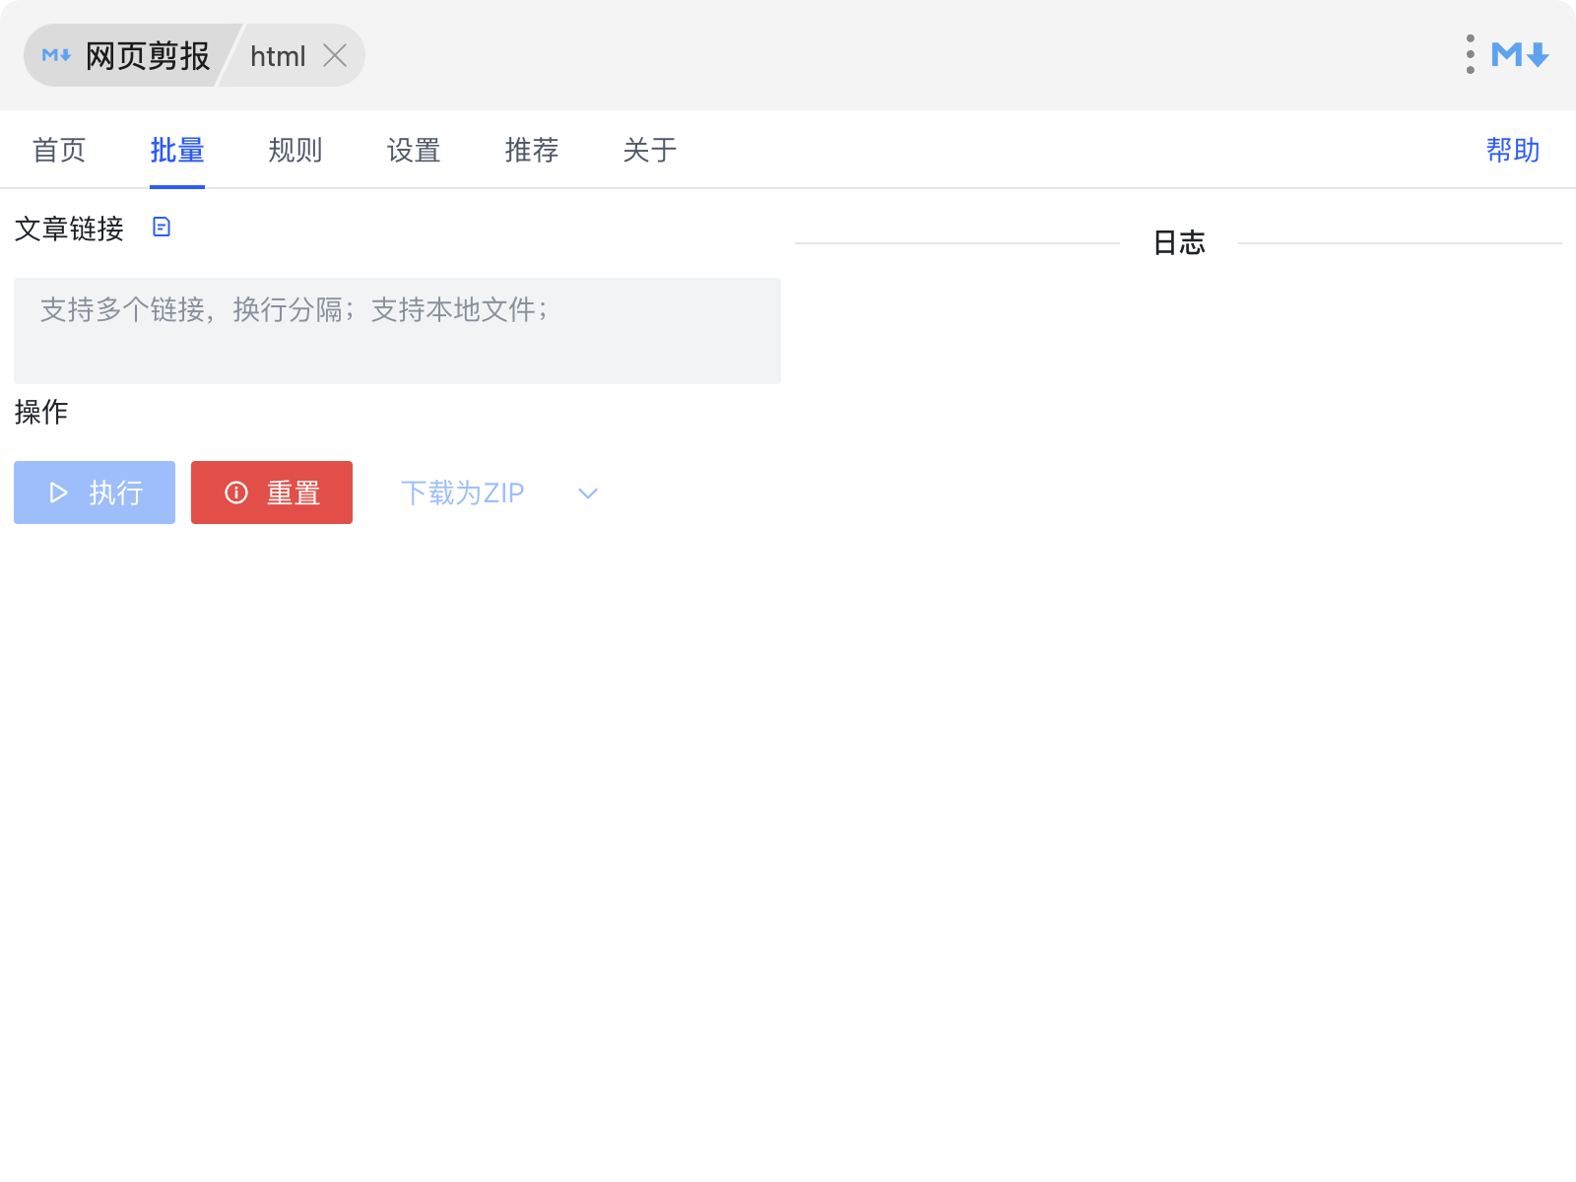Viewport: 1576px width, 1182px height.
Task: Select the html tab label
Action: click(278, 56)
